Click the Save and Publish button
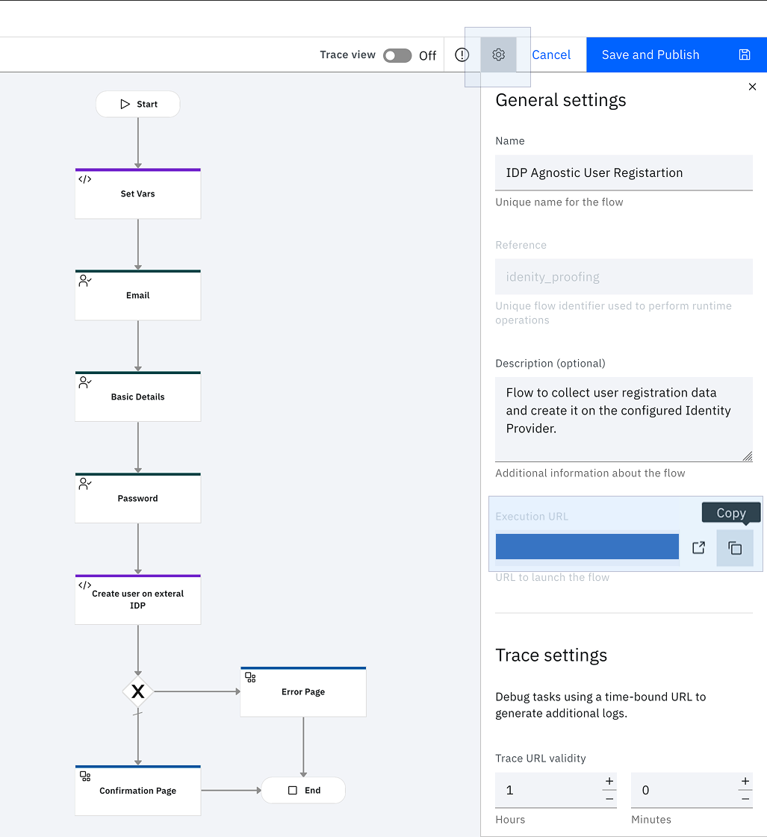 click(677, 55)
